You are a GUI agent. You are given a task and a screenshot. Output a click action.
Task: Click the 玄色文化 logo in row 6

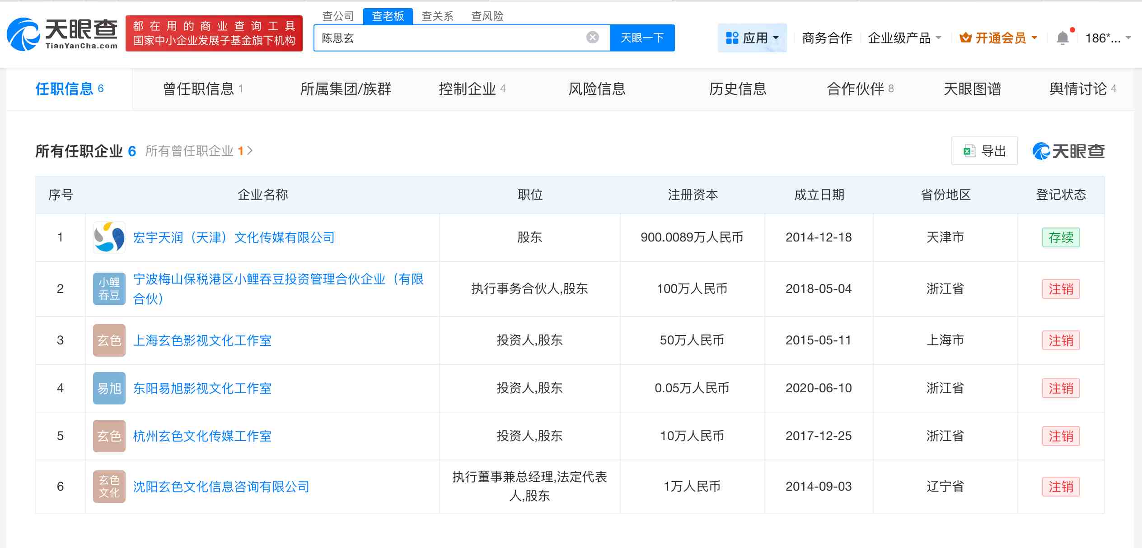click(x=109, y=487)
